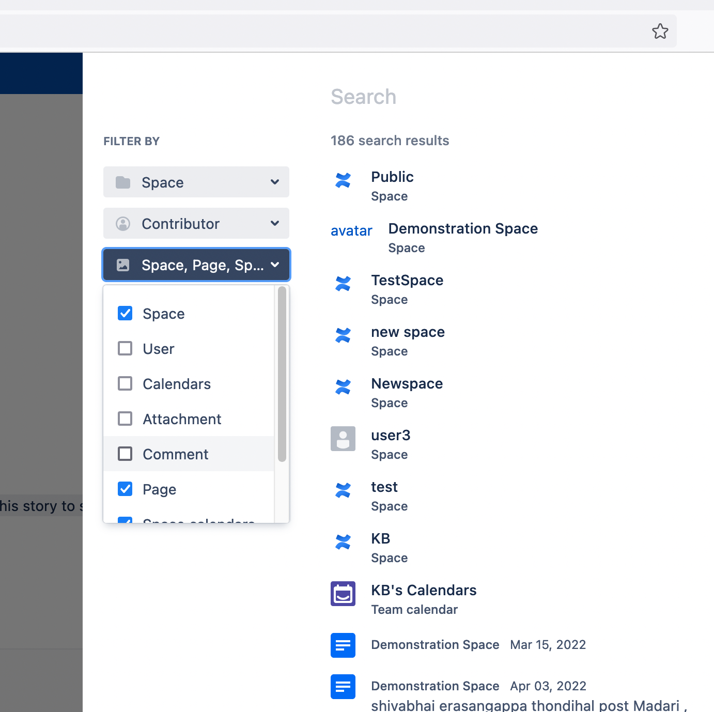The height and width of the screenshot is (712, 714).
Task: Click the folder icon in the Space filter
Action: [123, 182]
